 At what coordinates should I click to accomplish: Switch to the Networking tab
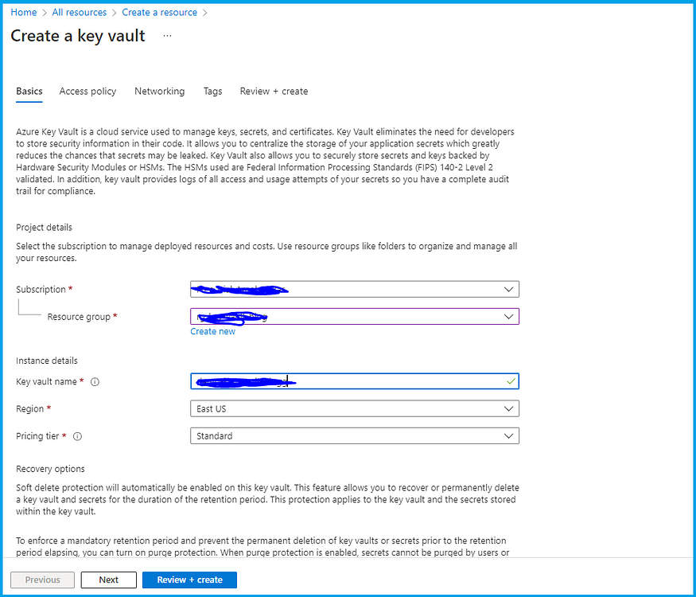160,91
